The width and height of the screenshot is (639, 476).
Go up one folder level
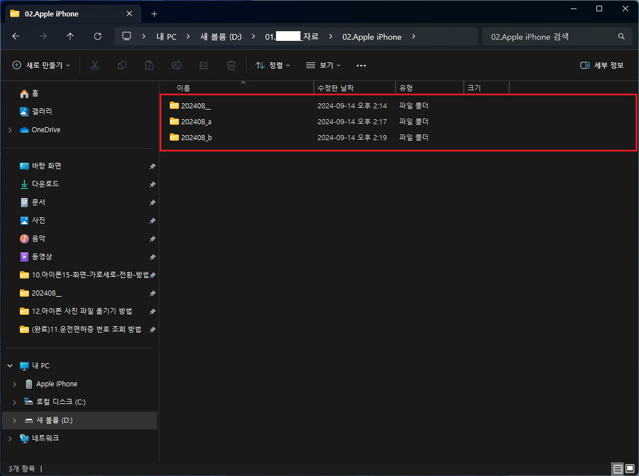pos(70,36)
